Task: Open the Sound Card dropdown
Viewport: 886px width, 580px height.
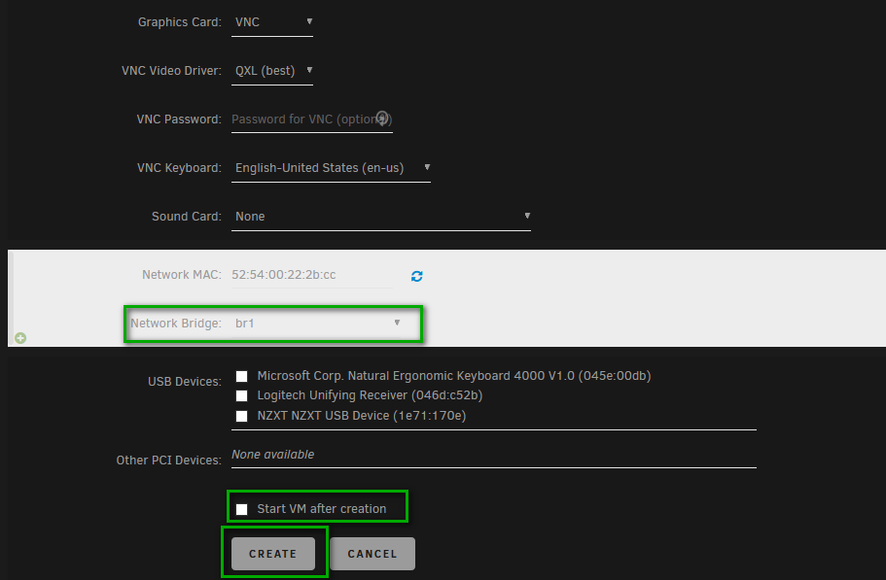Action: (381, 217)
